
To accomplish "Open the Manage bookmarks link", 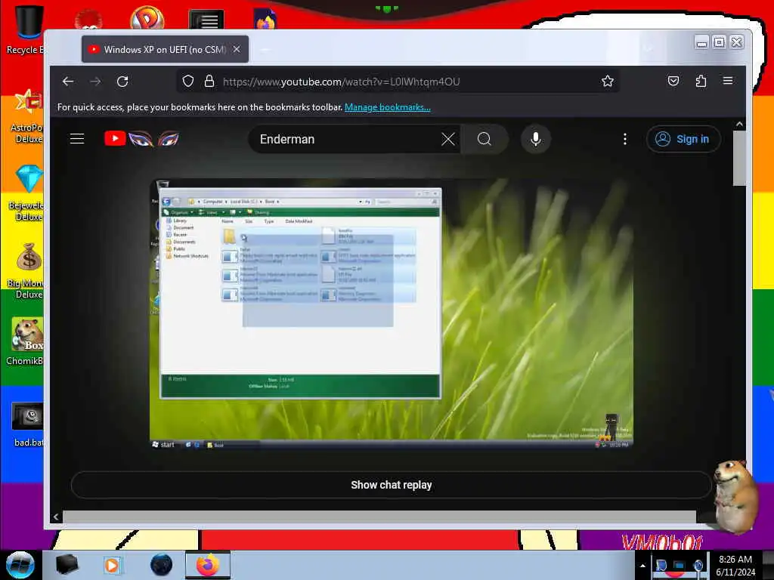I will (388, 107).
